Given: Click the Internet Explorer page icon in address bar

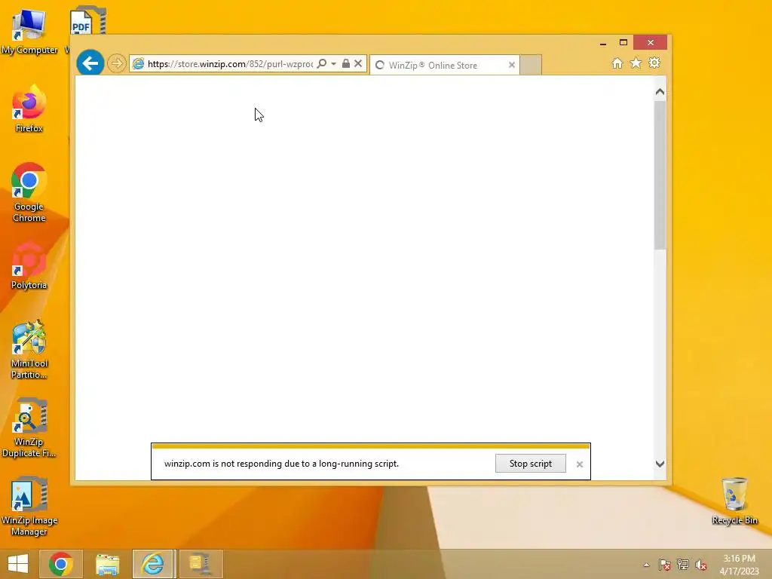Looking at the screenshot, I should [x=139, y=64].
